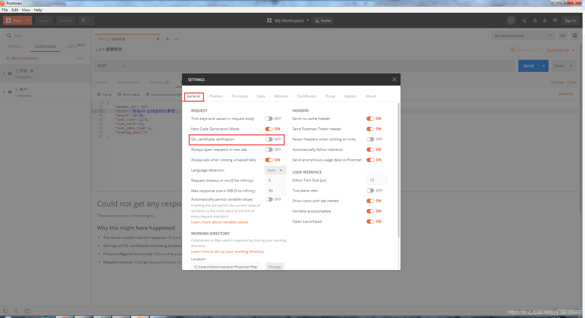
Task: Switch to the Themes settings tab
Action: coord(216,96)
